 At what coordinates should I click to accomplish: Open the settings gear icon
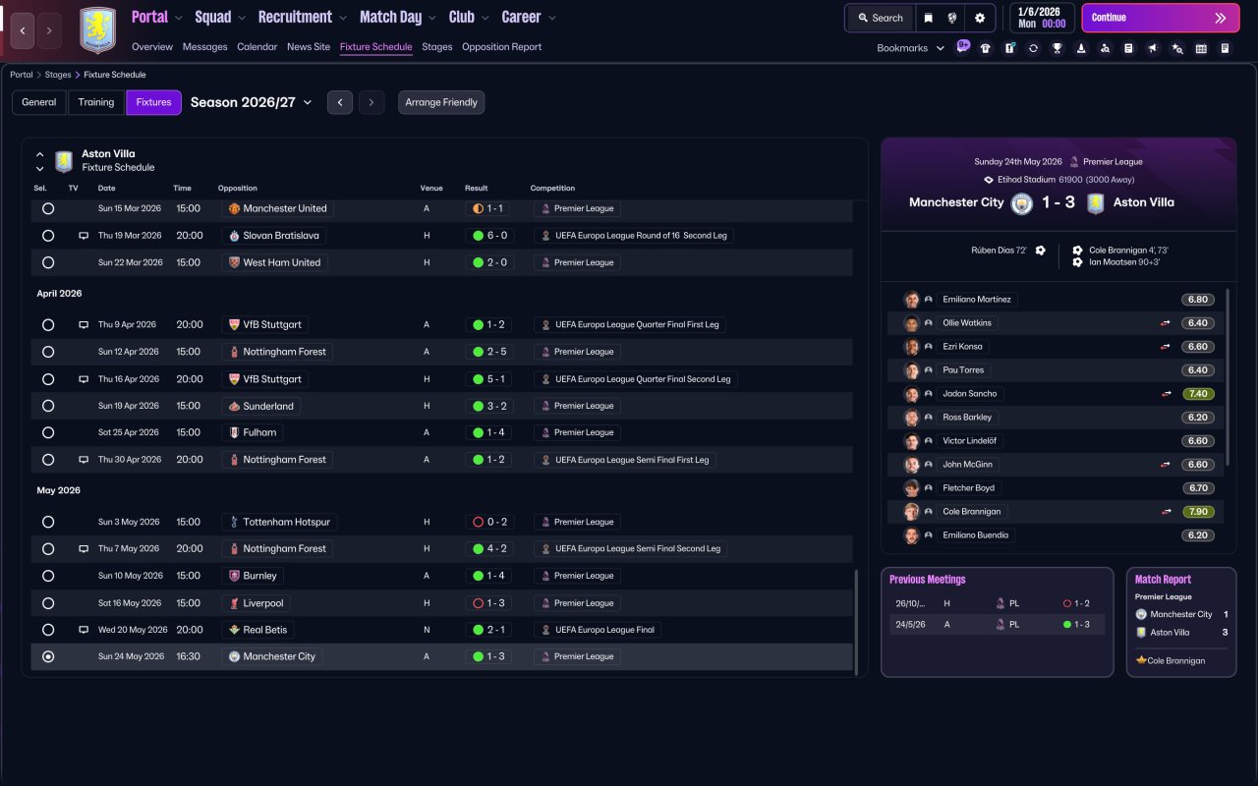(980, 18)
